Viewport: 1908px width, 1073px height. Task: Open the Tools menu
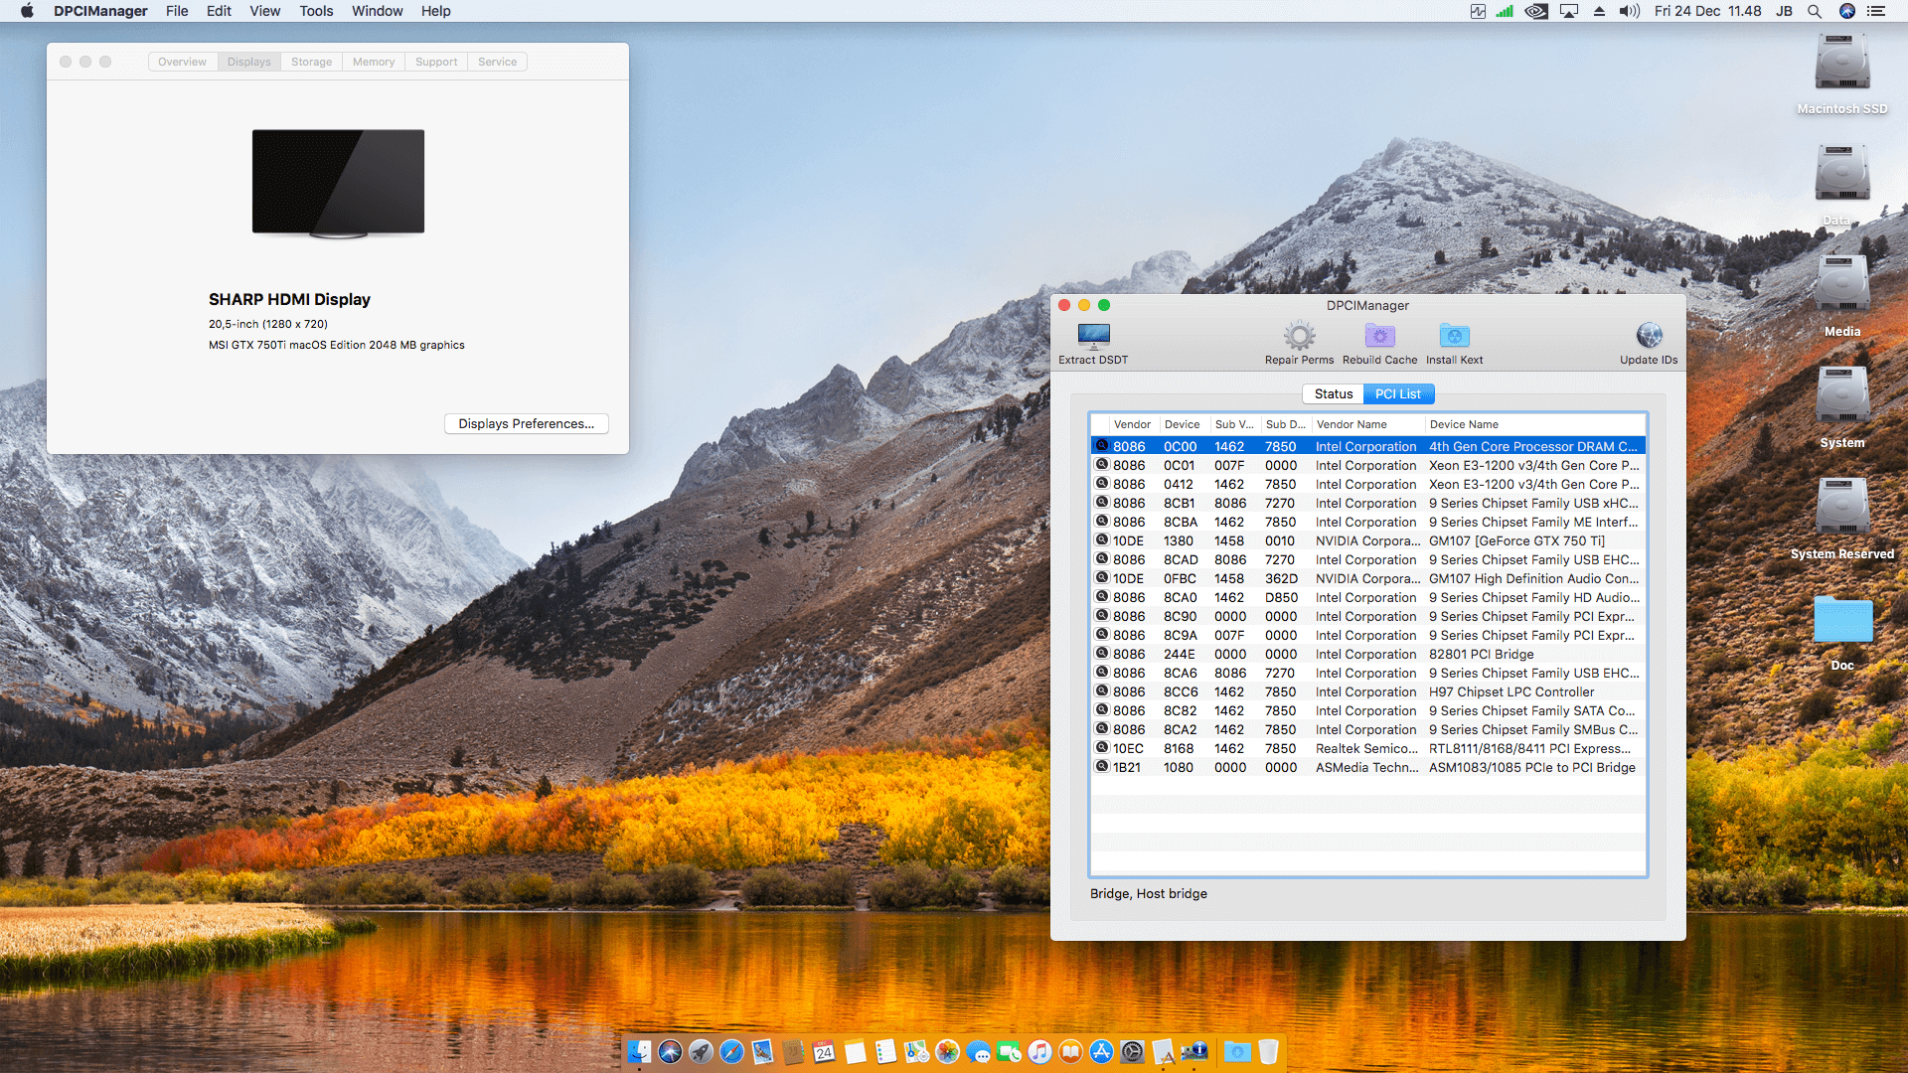point(315,11)
